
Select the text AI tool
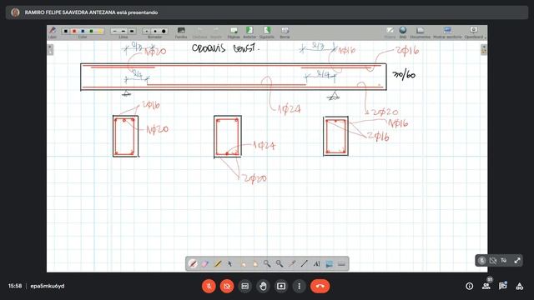pos(316,263)
